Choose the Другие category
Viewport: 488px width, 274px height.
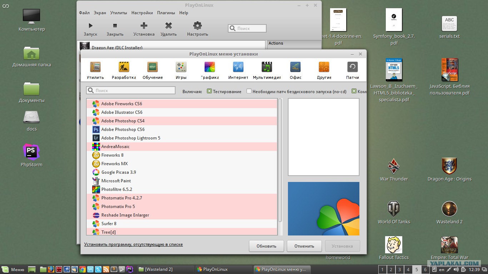[324, 70]
